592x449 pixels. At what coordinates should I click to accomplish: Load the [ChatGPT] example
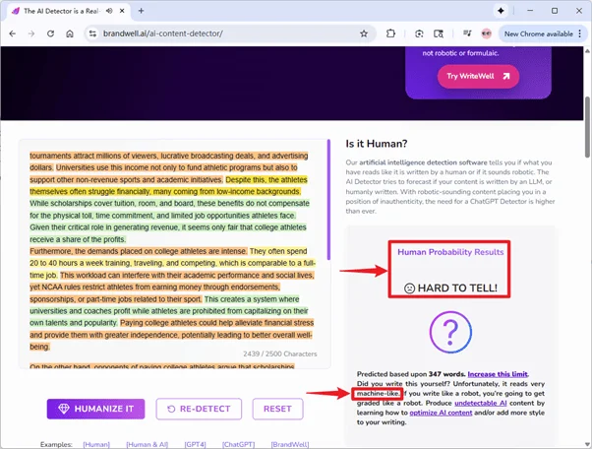pyautogui.click(x=238, y=444)
